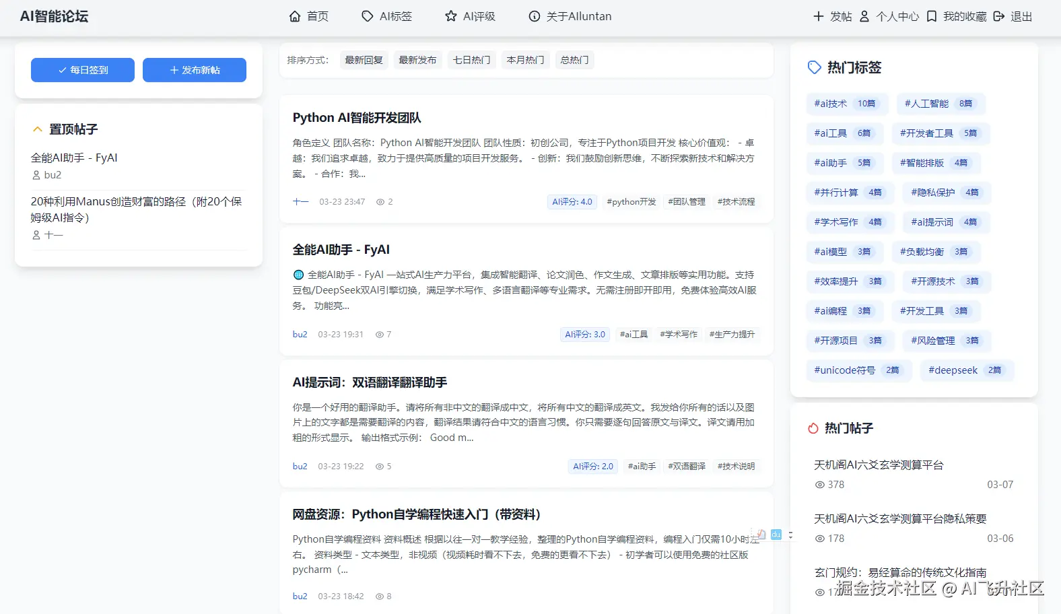Select hot tag #智能排版
The height and width of the screenshot is (614, 1061).
pyautogui.click(x=936, y=163)
